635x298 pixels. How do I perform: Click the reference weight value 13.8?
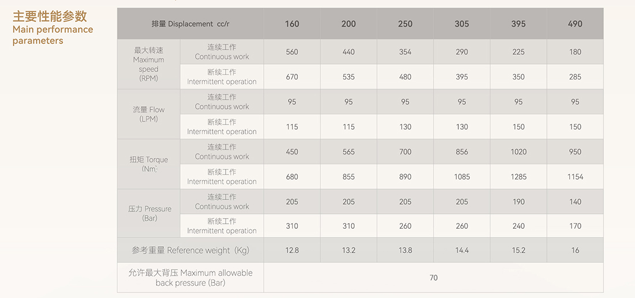click(405, 250)
